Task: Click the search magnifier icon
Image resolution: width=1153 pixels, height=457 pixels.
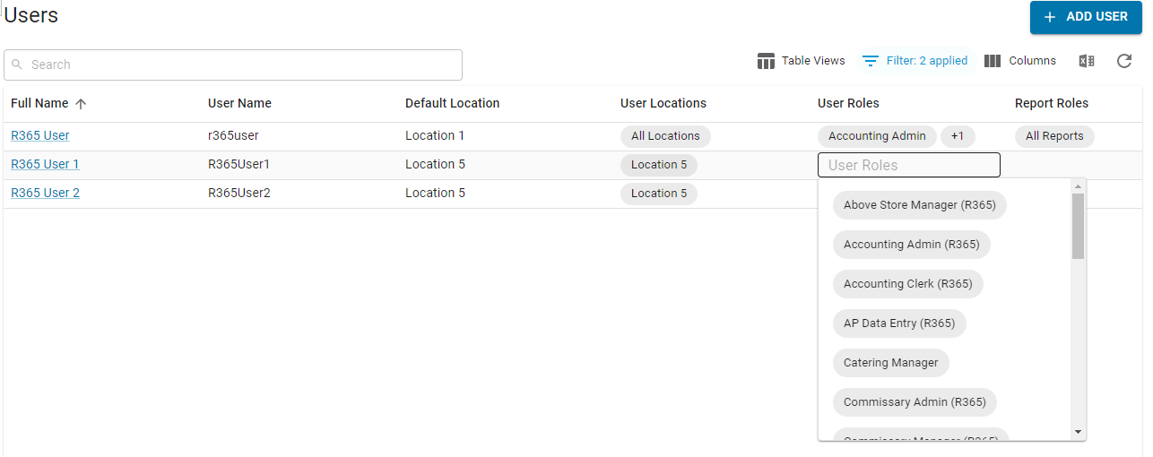Action: pyautogui.click(x=17, y=65)
